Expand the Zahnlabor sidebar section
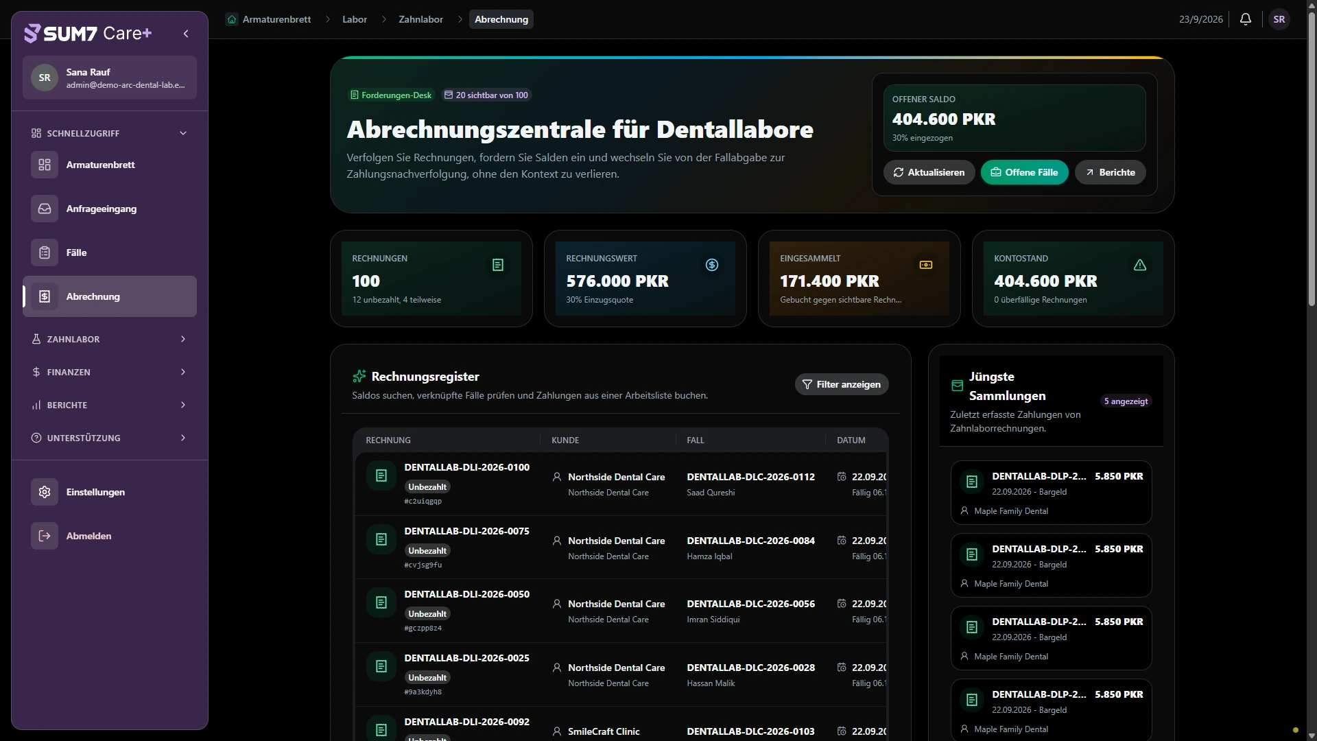The height and width of the screenshot is (741, 1317). 110,339
